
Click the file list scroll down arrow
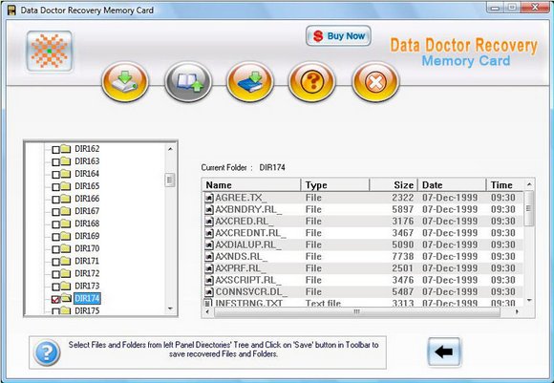pos(529,300)
